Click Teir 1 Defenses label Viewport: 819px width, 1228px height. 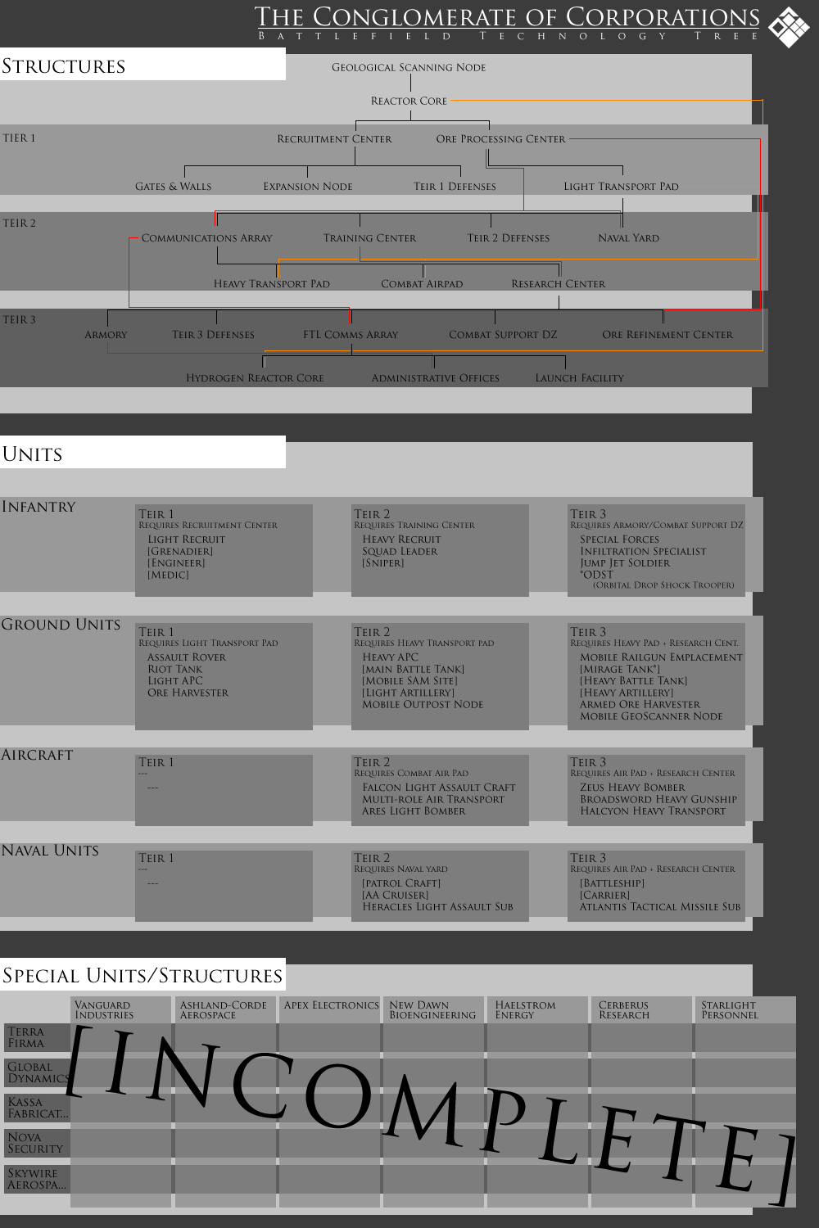pyautogui.click(x=455, y=187)
